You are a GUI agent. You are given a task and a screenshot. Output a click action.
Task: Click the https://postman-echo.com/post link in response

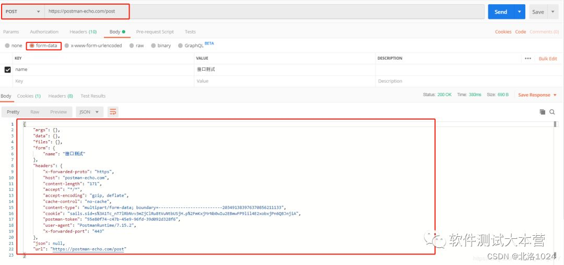[x=89, y=249]
